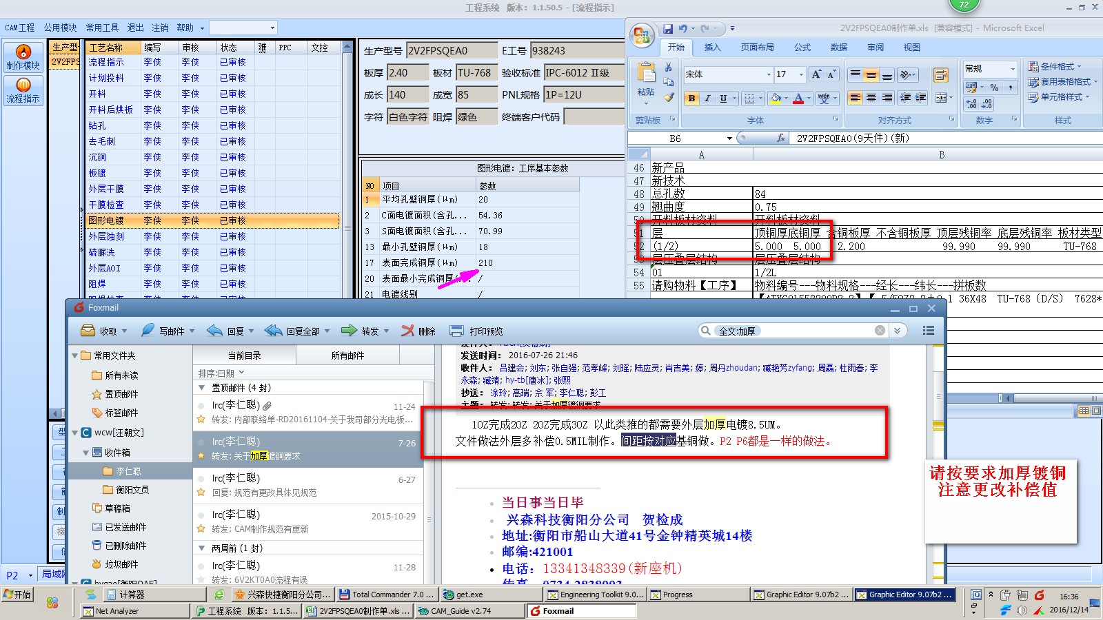Switch to Net Analyzer taskbar item
The image size is (1103, 620).
click(x=134, y=611)
